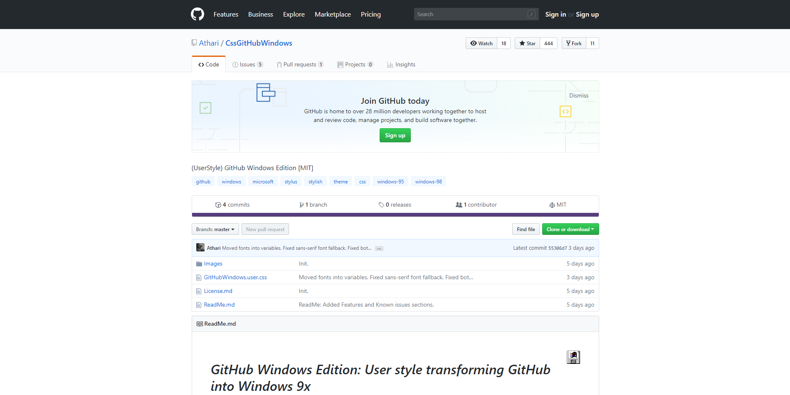Click Athari's avatar in commit row
The image size is (790, 395).
(x=200, y=247)
